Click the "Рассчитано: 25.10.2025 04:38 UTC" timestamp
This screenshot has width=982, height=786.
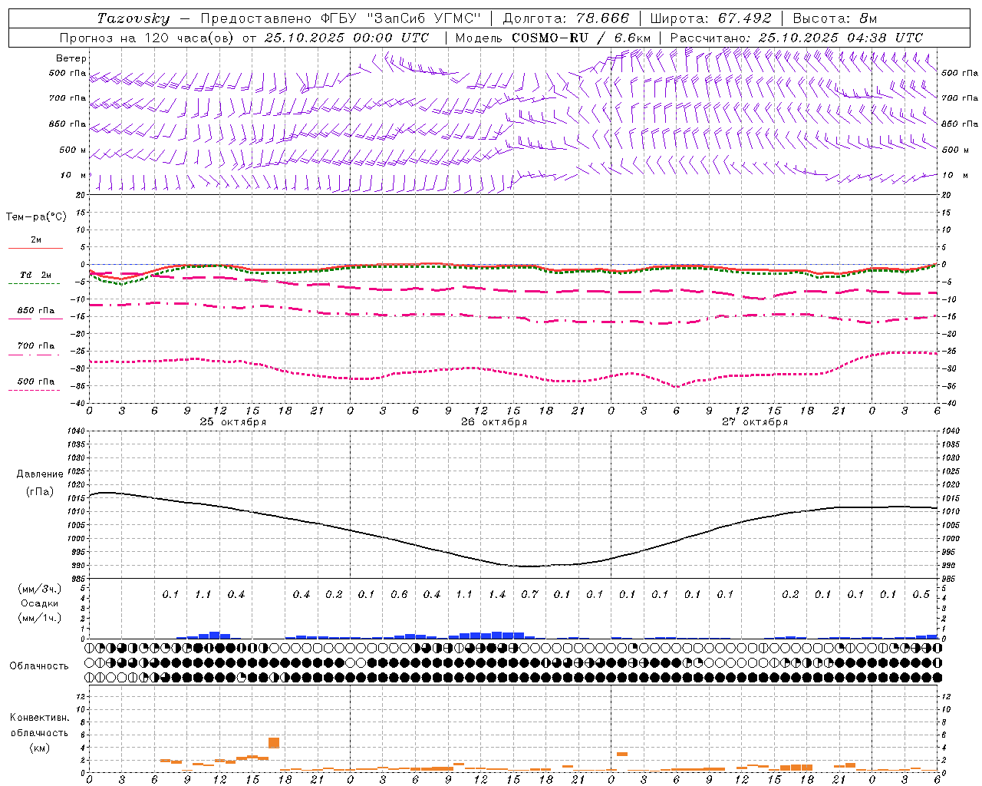(x=796, y=38)
